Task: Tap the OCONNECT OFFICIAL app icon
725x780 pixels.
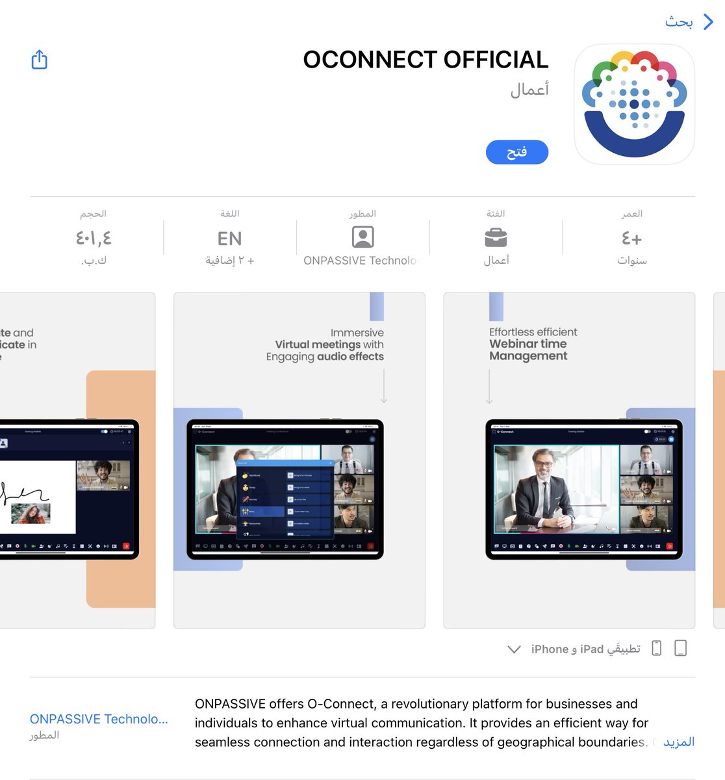Action: click(634, 104)
